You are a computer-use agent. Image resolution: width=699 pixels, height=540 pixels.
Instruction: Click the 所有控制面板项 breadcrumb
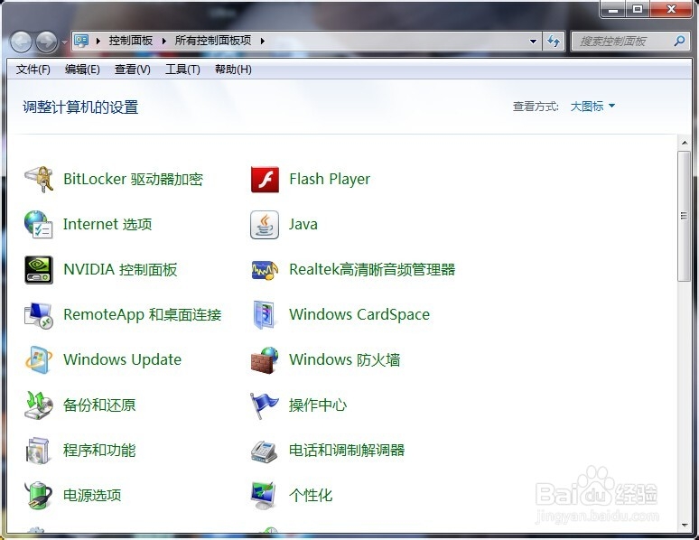pyautogui.click(x=213, y=41)
